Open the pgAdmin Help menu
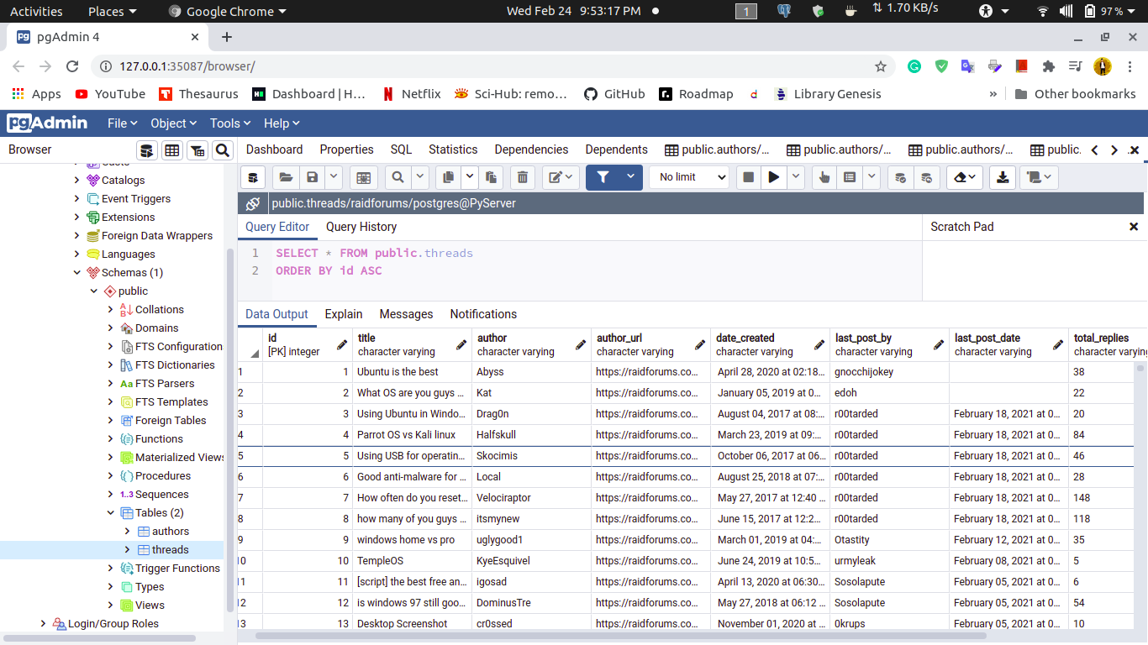 click(x=282, y=123)
